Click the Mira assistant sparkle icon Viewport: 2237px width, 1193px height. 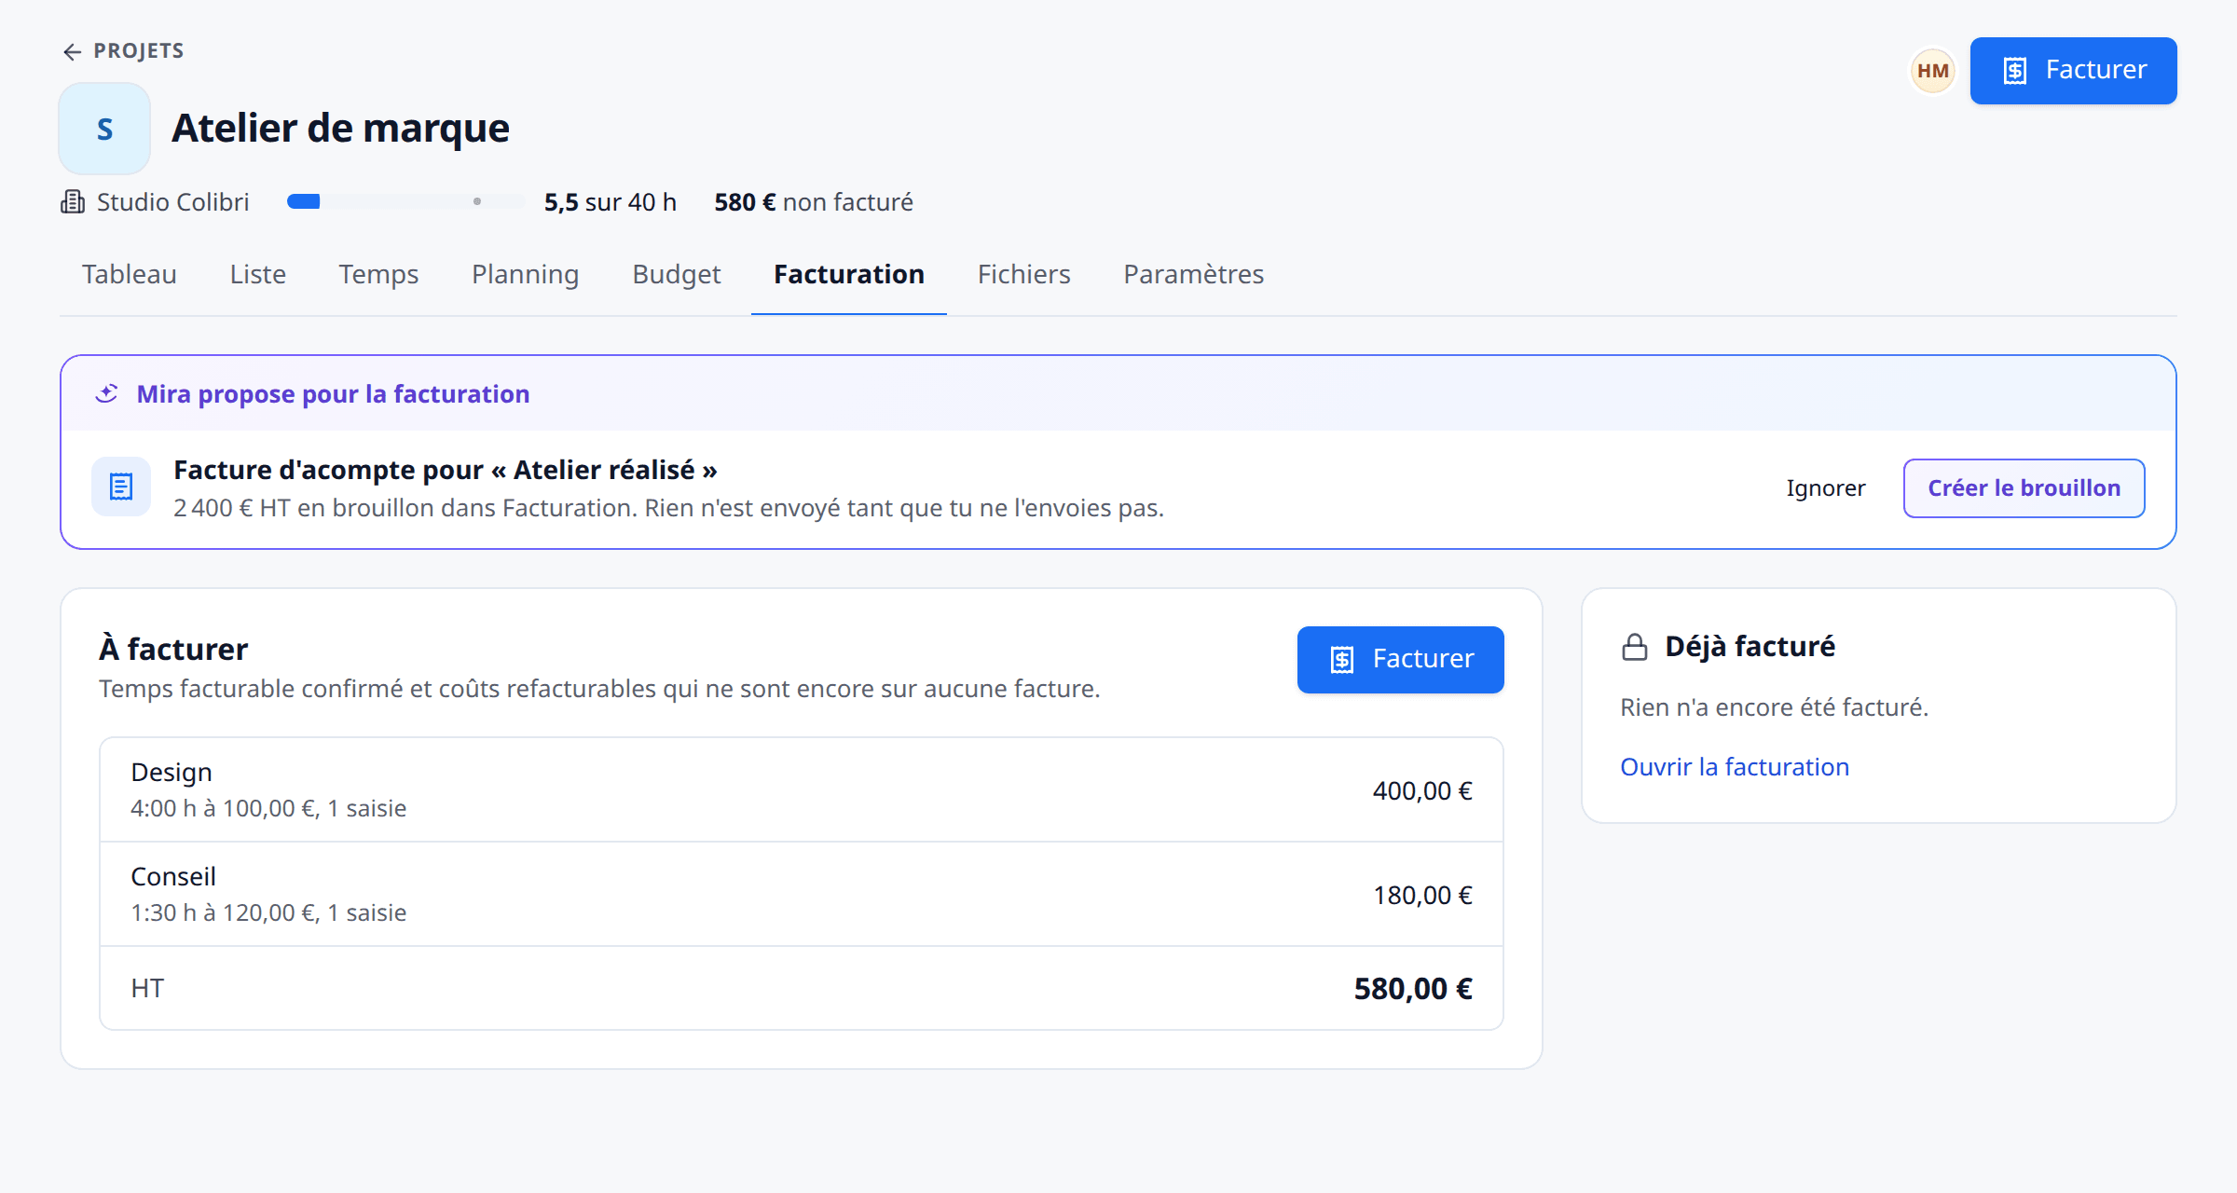107,394
